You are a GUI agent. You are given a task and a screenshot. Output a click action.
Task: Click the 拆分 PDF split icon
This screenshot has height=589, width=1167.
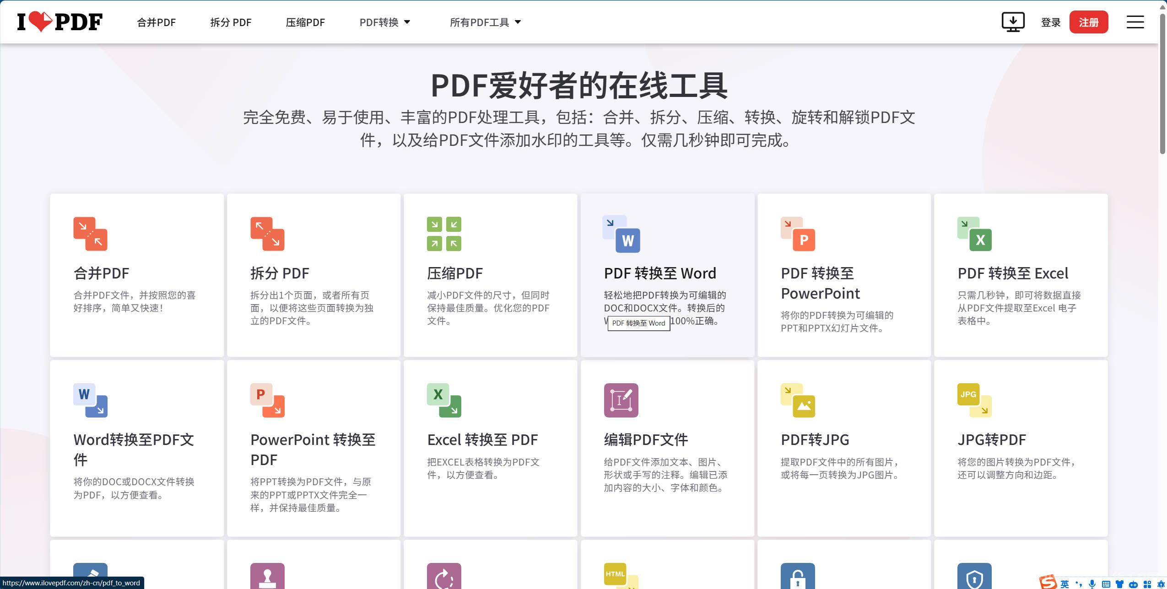point(267,234)
